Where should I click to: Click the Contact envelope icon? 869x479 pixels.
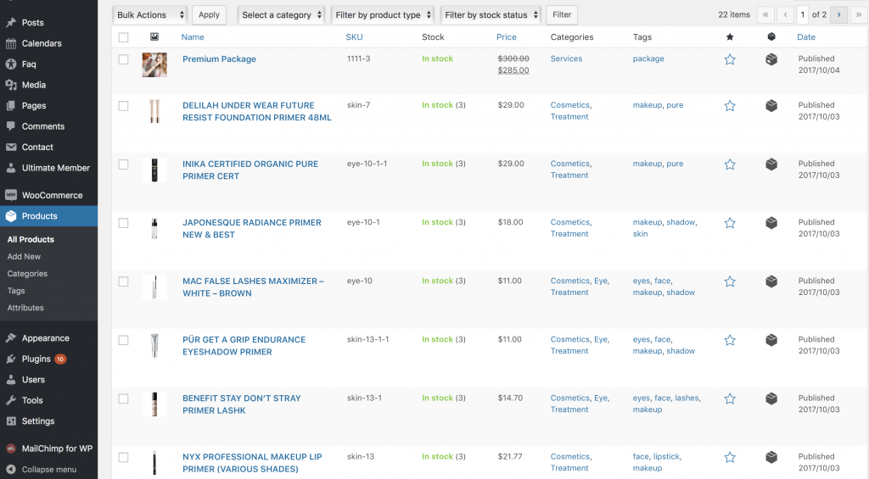coord(10,148)
